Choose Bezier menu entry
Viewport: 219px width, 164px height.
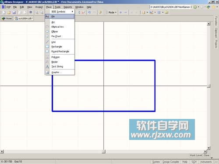pyautogui.click(x=60, y=62)
